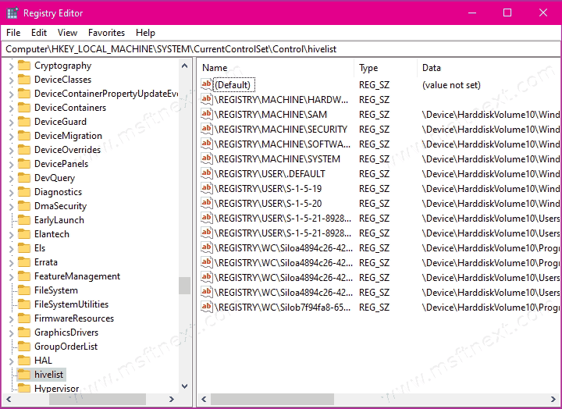Click the Registry Editor app icon in the title bar
The height and width of the screenshot is (409, 562).
(x=12, y=13)
